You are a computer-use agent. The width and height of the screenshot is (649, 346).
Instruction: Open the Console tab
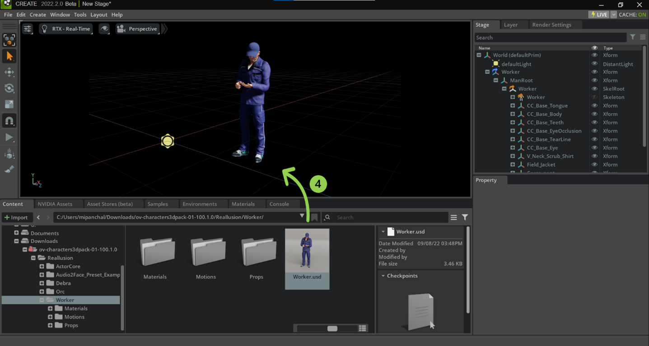[279, 204]
